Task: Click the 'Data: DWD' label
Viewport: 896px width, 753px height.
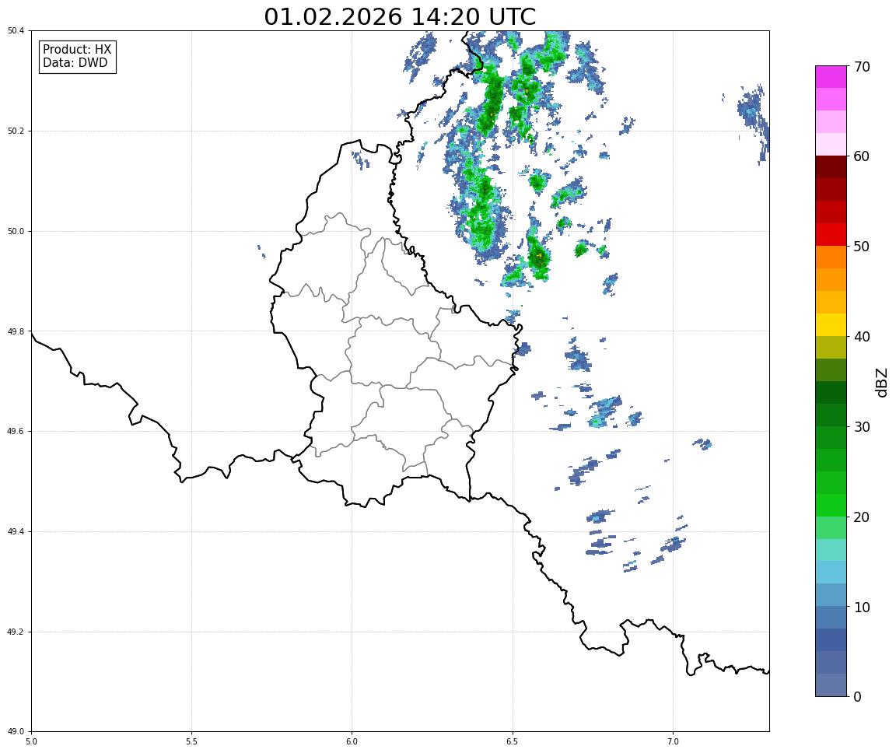Action: pyautogui.click(x=75, y=63)
